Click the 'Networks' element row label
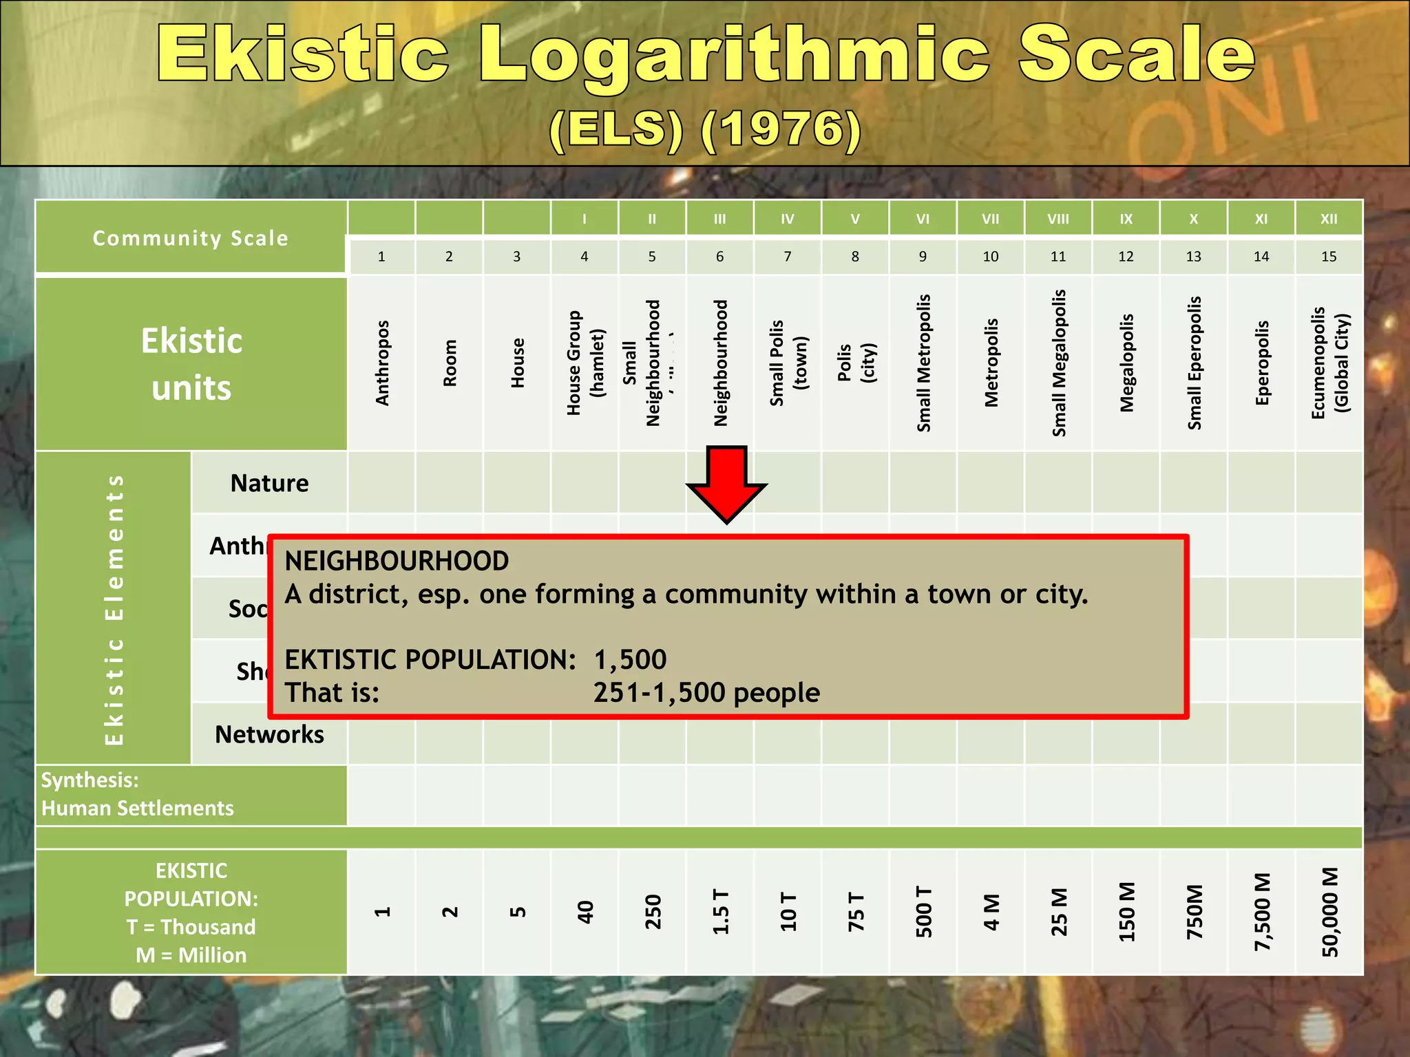Viewport: 1410px width, 1057px height. 269,734
